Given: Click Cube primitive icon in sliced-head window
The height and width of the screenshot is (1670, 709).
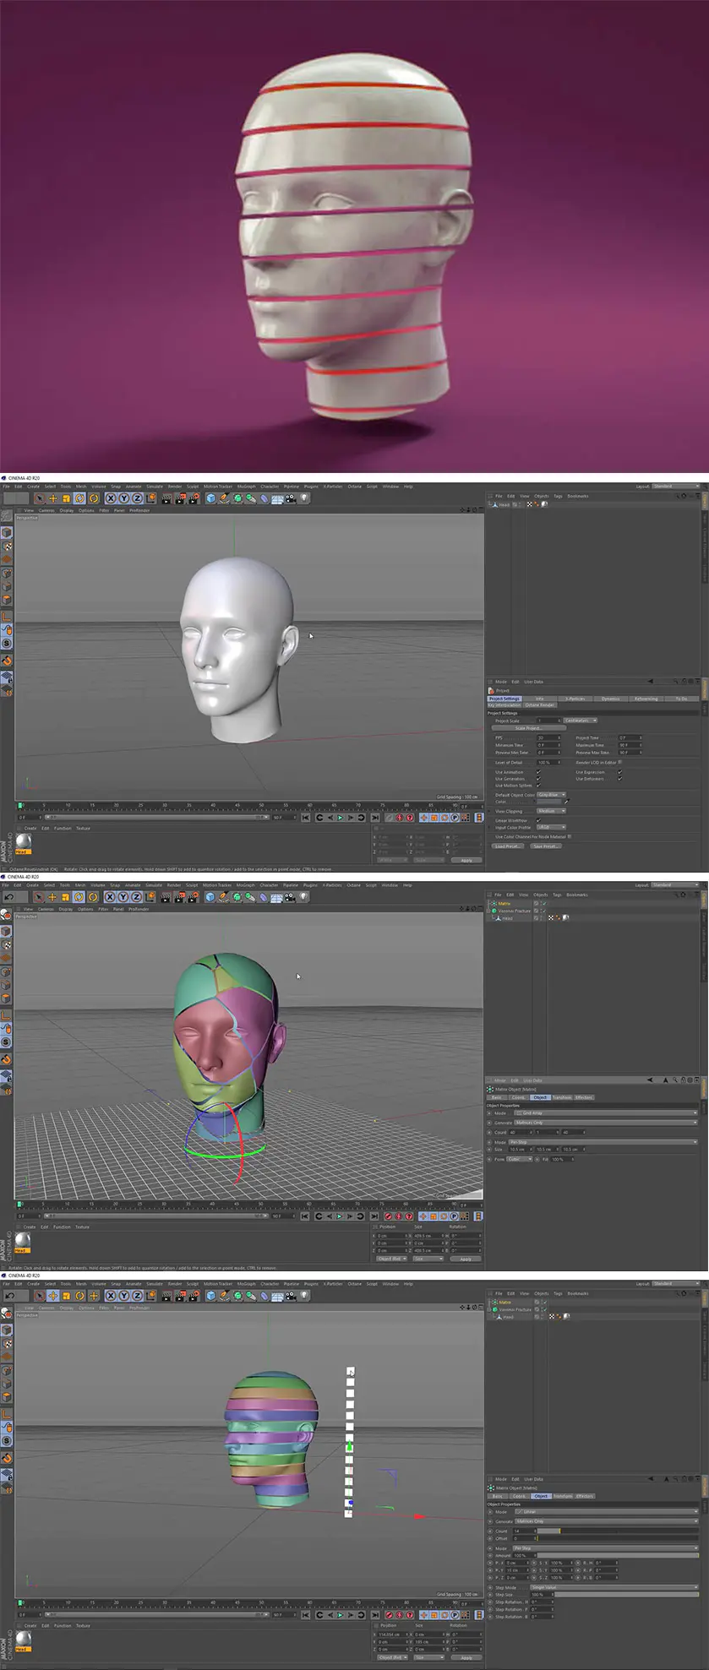Looking at the screenshot, I should point(210,1296).
